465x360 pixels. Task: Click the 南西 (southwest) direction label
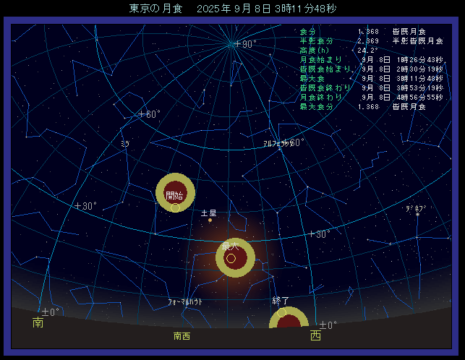182,336
